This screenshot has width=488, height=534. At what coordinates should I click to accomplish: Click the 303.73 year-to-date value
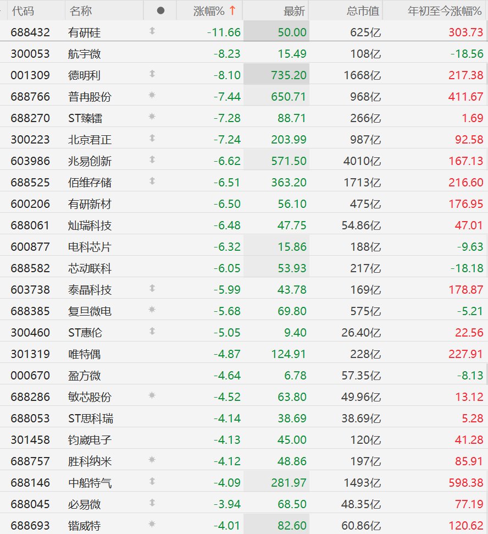(x=466, y=32)
